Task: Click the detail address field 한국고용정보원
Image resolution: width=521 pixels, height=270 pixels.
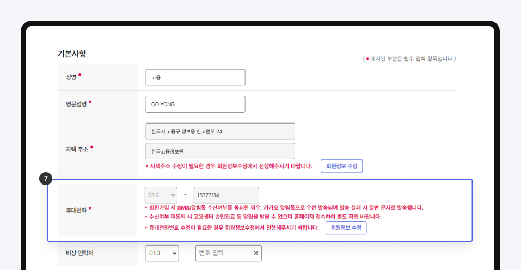Action: (220, 151)
